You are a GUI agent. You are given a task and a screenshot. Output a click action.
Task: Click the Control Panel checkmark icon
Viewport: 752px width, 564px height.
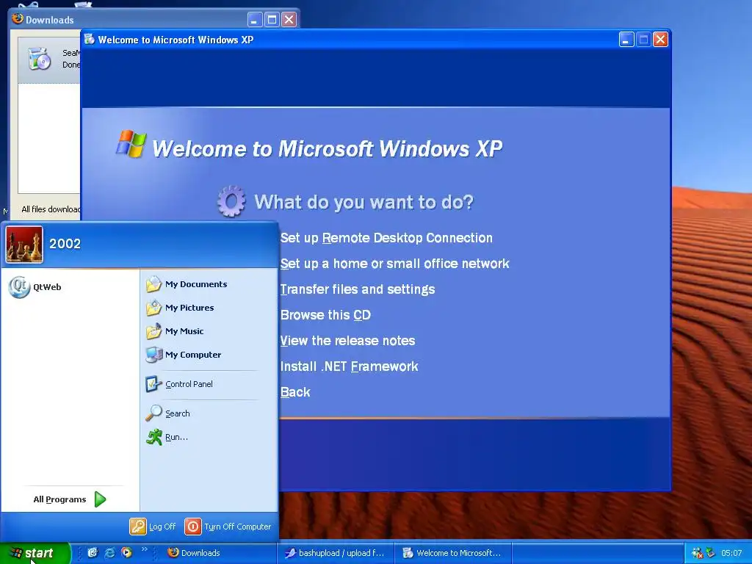pos(153,383)
